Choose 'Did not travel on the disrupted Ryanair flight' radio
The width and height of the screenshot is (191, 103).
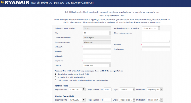(56, 80)
